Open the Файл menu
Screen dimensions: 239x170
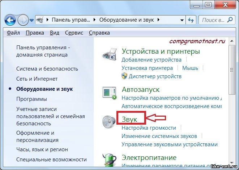13,33
